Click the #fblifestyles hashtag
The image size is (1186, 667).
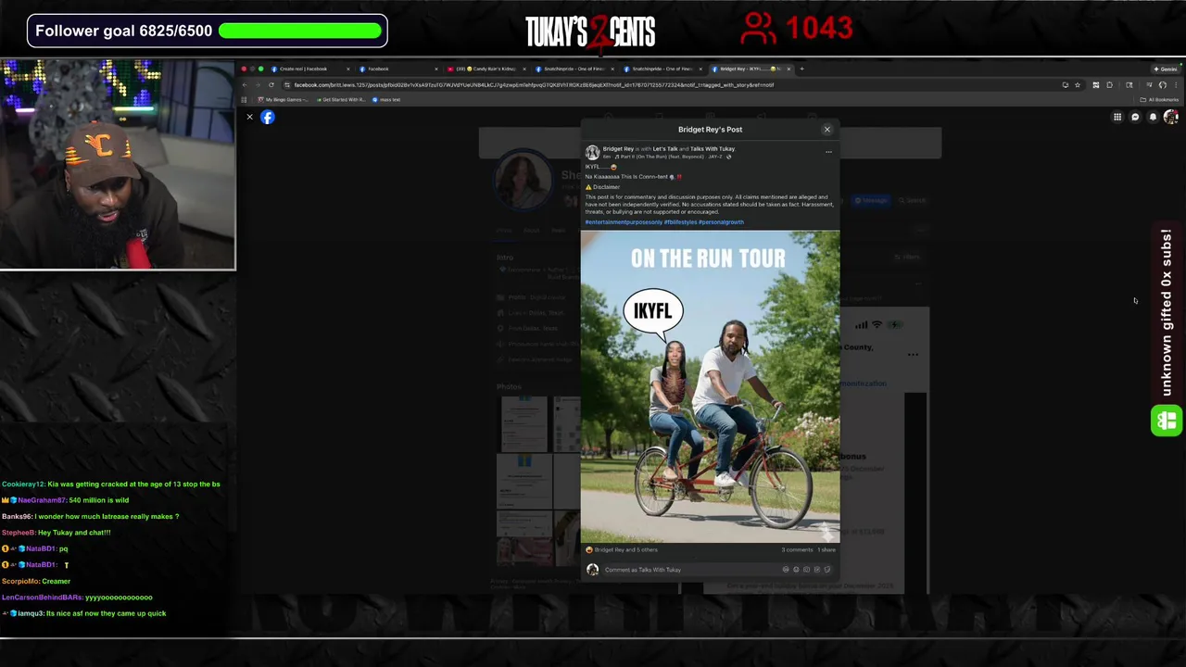click(680, 222)
